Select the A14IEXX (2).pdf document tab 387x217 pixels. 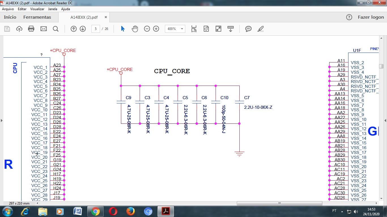click(x=84, y=17)
